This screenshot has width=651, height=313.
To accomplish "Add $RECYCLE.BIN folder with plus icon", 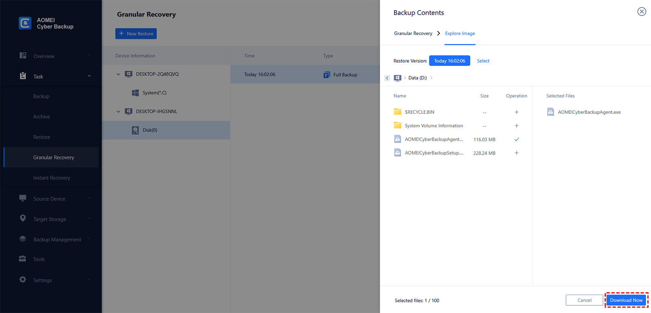I will click(516, 112).
